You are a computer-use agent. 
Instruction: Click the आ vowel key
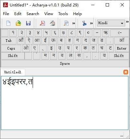(37, 41)
